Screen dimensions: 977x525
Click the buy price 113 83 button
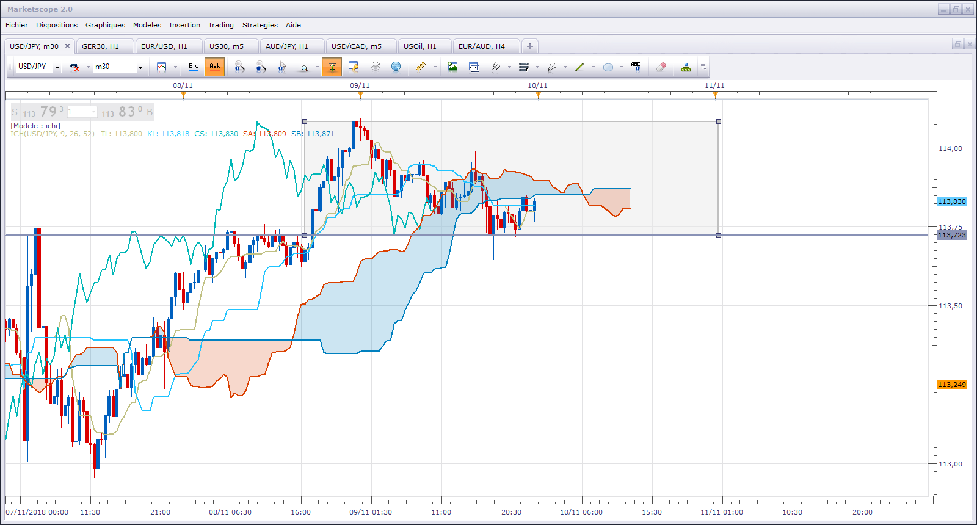click(x=126, y=112)
